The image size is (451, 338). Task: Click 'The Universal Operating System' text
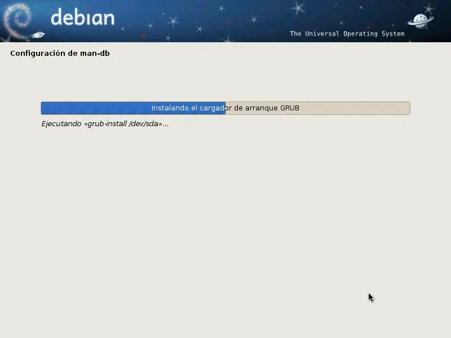pos(347,34)
